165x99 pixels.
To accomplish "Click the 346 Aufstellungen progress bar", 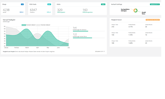I will [89, 31].
